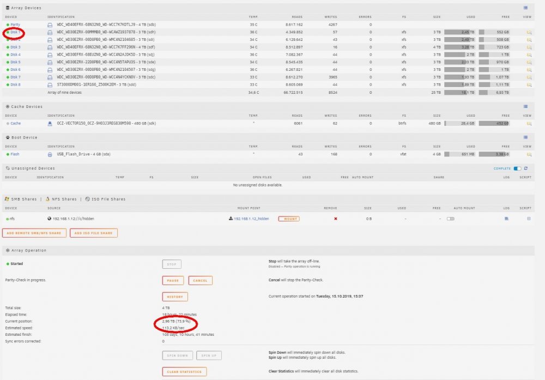Browse Disk 1 contents via view icon
This screenshot has width=545, height=380.
pyautogui.click(x=529, y=32)
